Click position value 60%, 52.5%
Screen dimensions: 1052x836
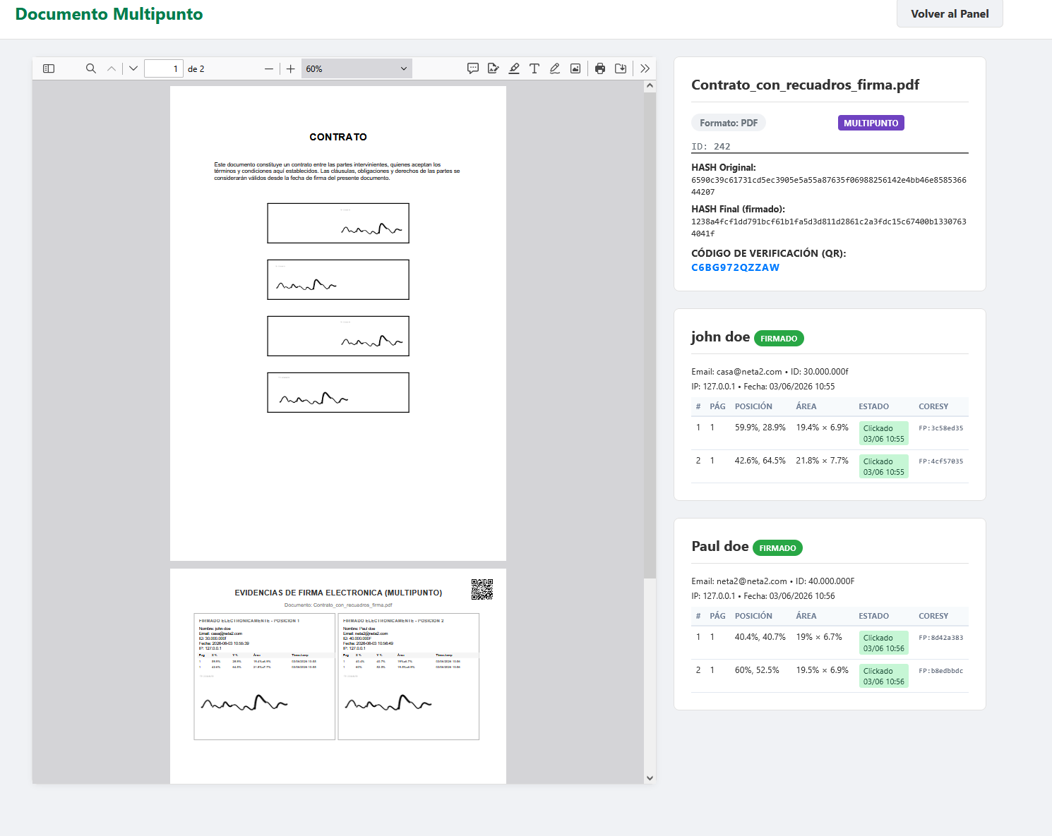click(757, 670)
